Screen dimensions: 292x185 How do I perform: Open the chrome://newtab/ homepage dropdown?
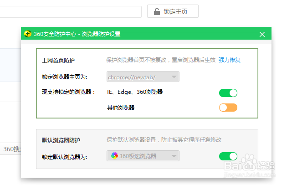(x=143, y=77)
